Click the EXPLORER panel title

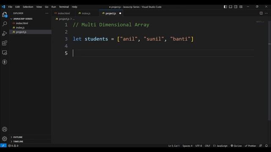click(x=18, y=13)
